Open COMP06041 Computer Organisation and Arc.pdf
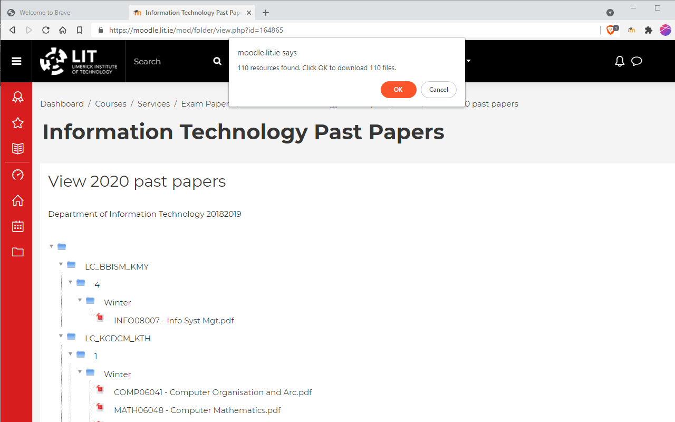Viewport: 675px width, 422px height. coord(213,392)
